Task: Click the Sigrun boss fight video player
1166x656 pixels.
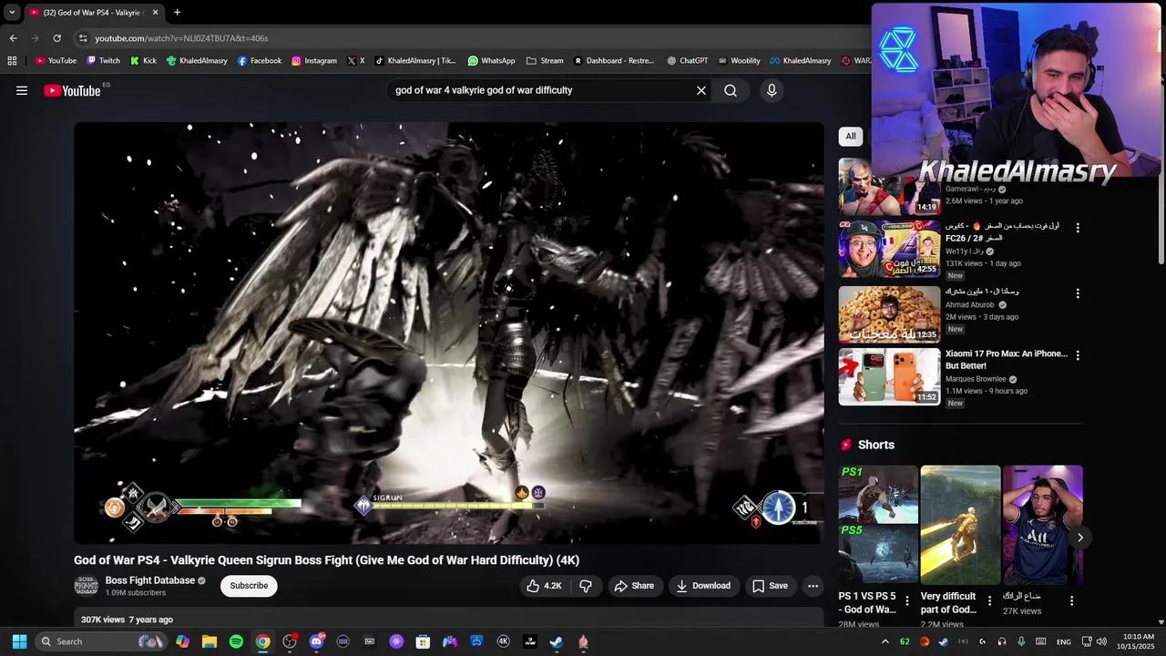Action: pyautogui.click(x=449, y=333)
